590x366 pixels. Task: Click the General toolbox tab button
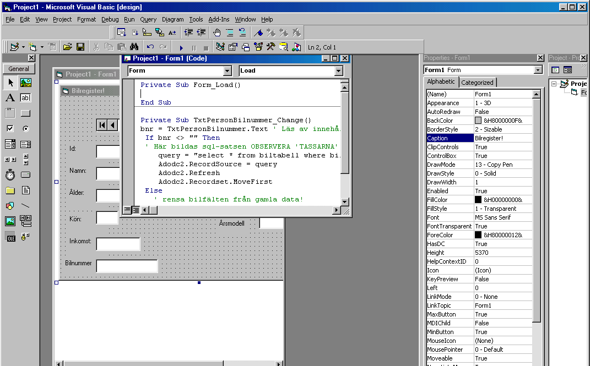19,69
